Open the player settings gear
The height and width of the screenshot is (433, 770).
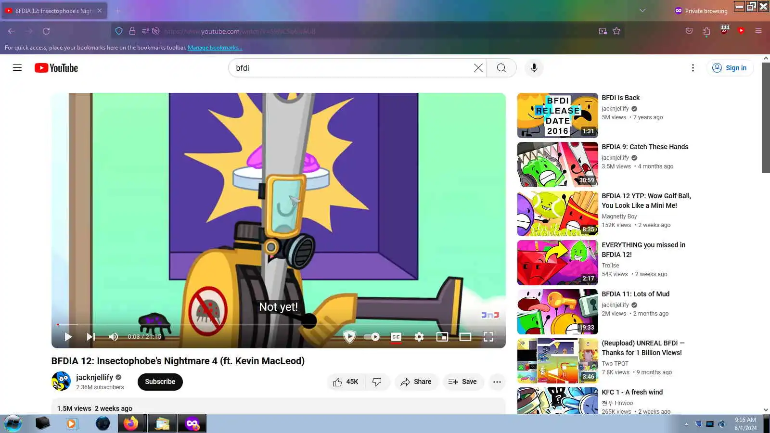point(419,337)
